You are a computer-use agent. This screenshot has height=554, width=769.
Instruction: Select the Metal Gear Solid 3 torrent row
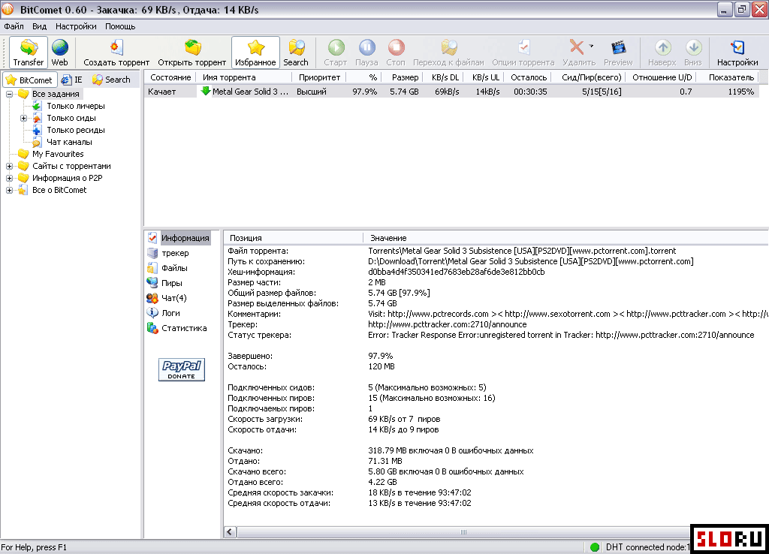pos(451,92)
